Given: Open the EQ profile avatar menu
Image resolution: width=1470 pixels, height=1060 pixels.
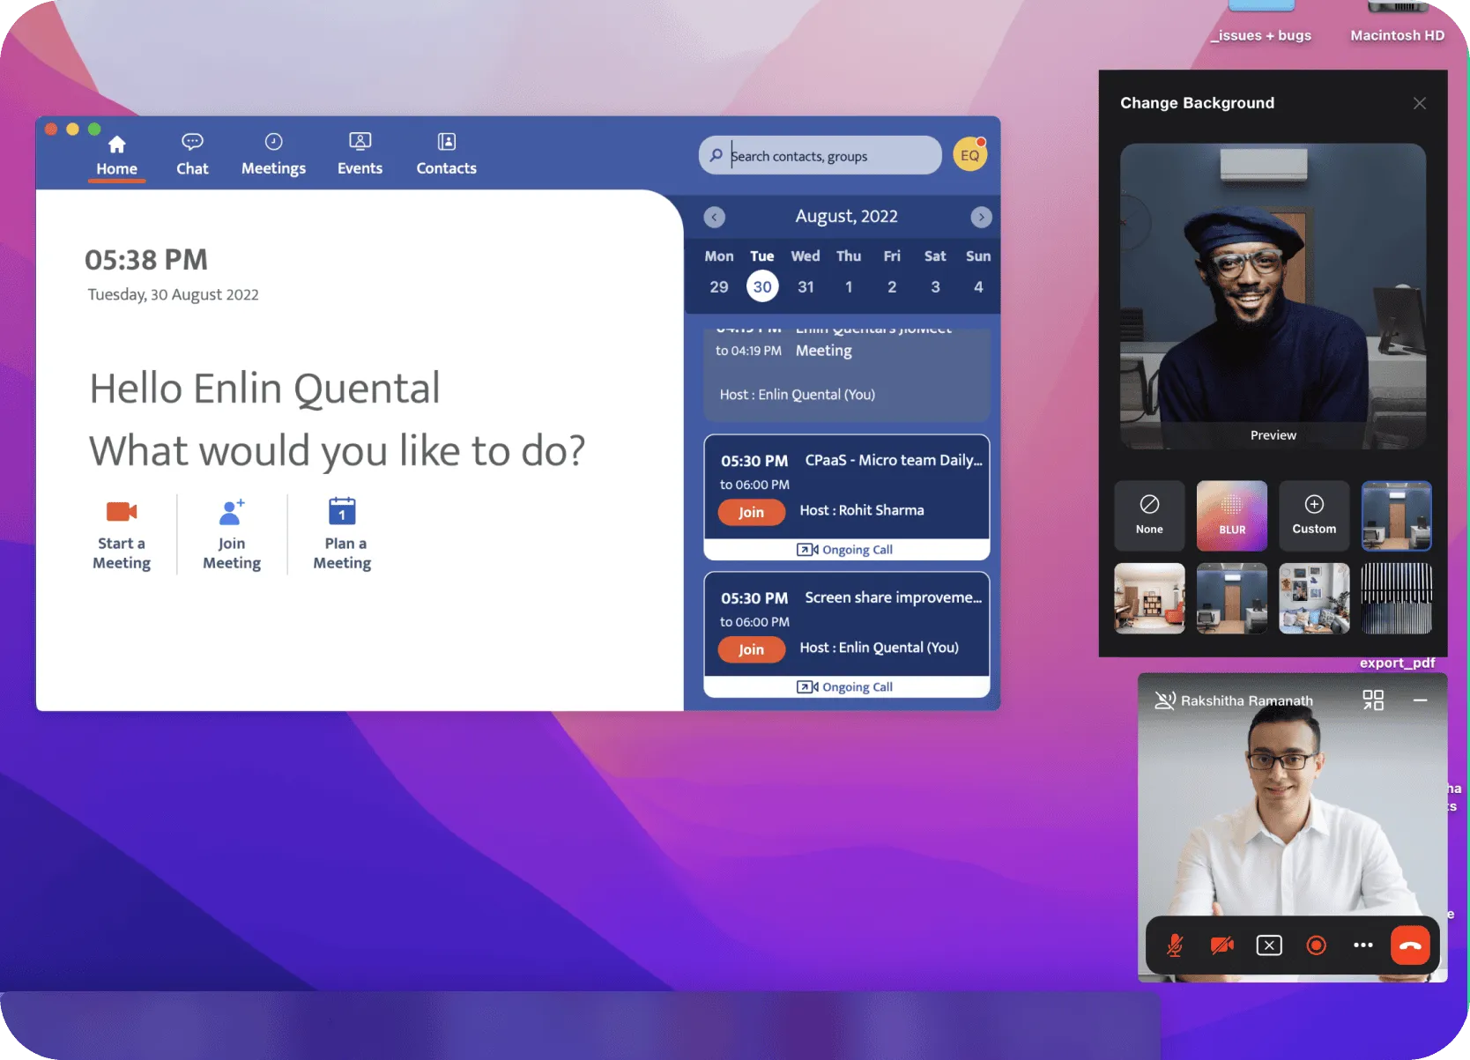Looking at the screenshot, I should (969, 156).
